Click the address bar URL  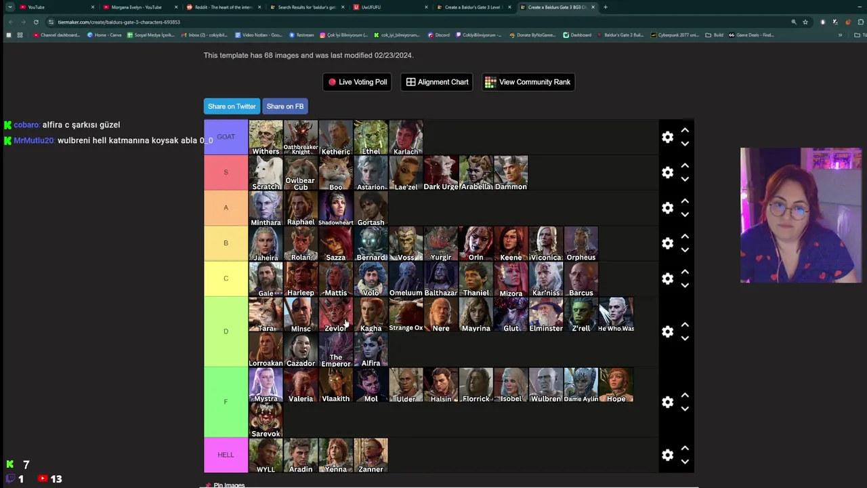click(x=119, y=22)
